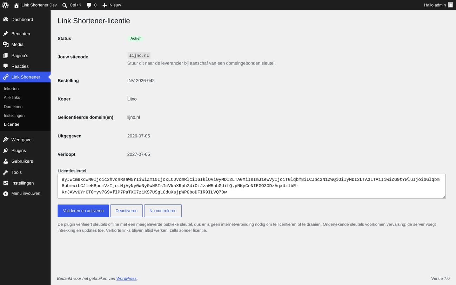Click inside the Licentiesleutel text area
This screenshot has height=285, width=456.
[x=252, y=186]
